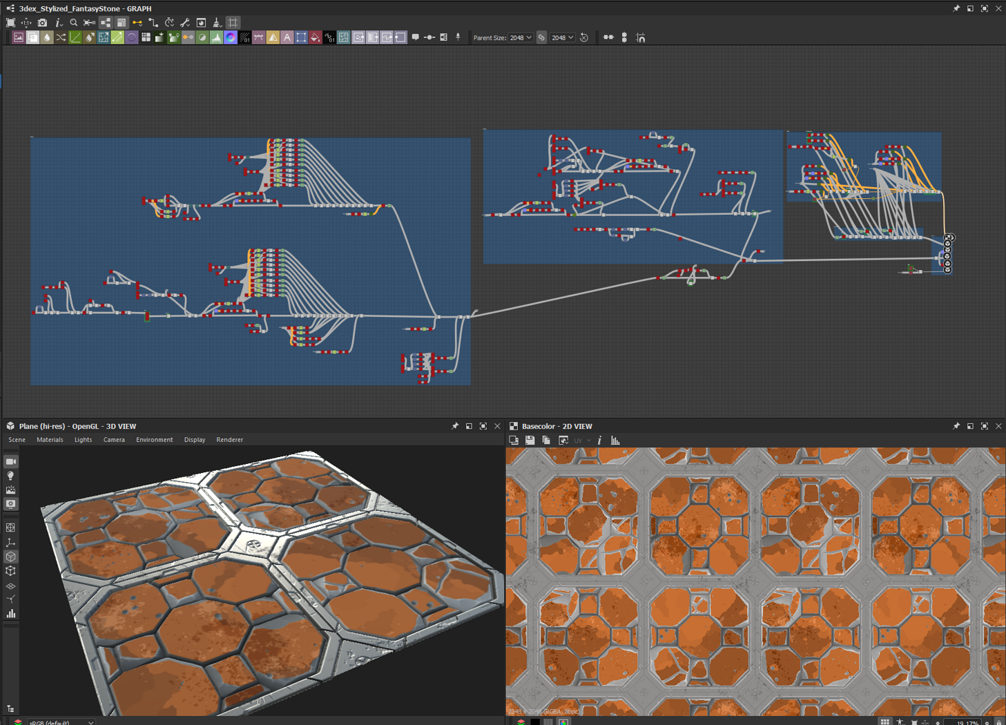Toggle the camera button in 3D view sidebar

click(11, 461)
